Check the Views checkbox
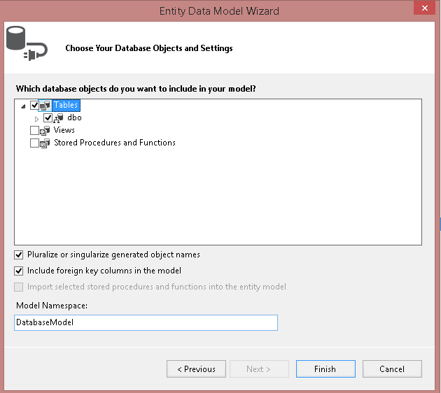This screenshot has height=393, width=441. (x=35, y=131)
